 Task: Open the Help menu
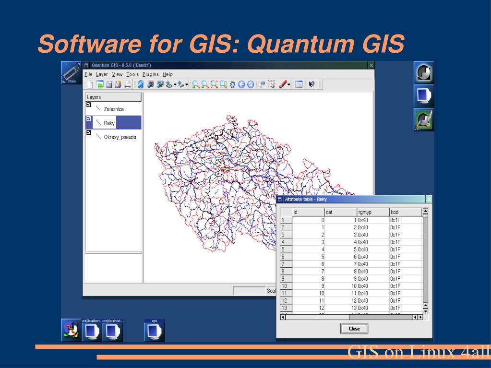(x=168, y=74)
